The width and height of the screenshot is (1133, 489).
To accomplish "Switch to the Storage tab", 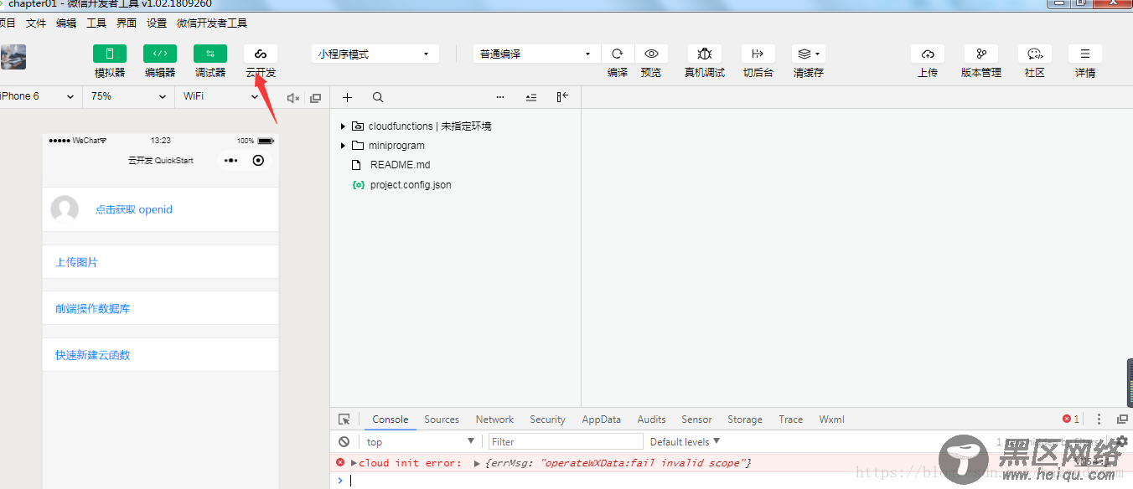I will 745,420.
